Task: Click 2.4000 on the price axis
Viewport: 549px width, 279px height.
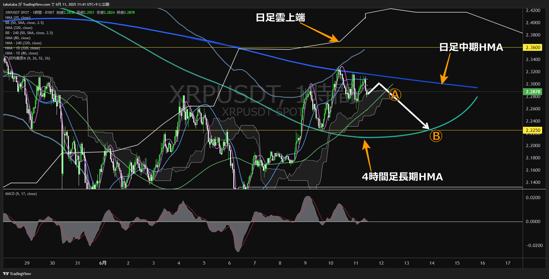Action: [533, 23]
